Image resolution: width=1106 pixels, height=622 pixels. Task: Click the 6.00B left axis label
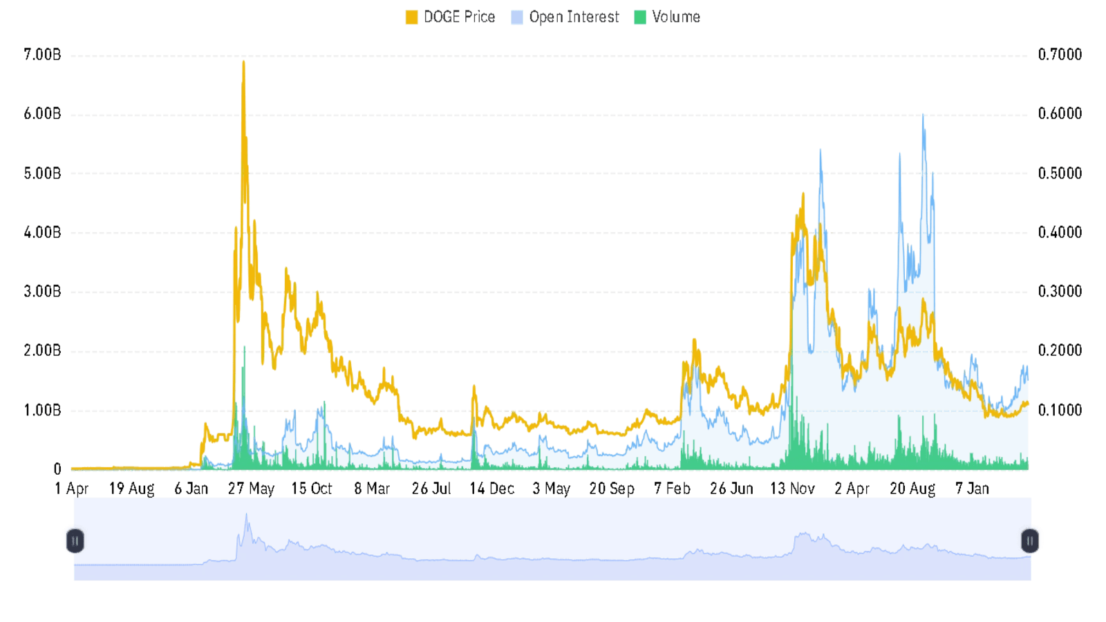42,114
